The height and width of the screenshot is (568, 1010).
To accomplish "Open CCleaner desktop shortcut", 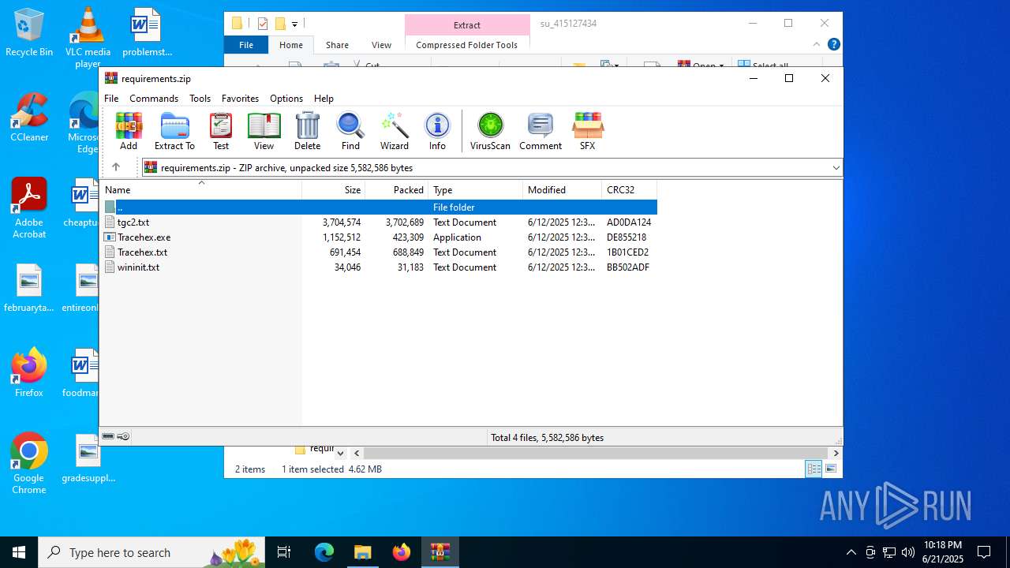I will 29,118.
